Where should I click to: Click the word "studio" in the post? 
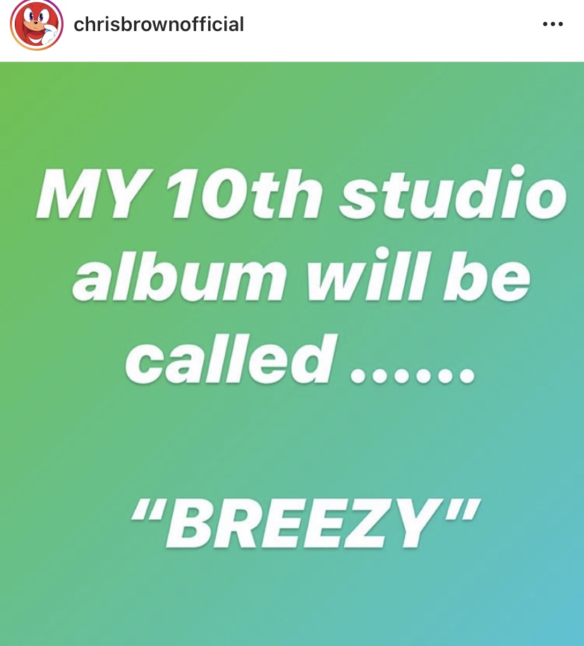(x=453, y=192)
